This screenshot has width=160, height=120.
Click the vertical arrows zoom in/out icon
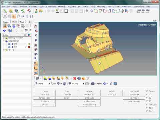coord(27,16)
